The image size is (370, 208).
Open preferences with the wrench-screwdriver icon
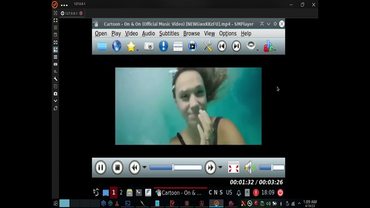coord(207,46)
